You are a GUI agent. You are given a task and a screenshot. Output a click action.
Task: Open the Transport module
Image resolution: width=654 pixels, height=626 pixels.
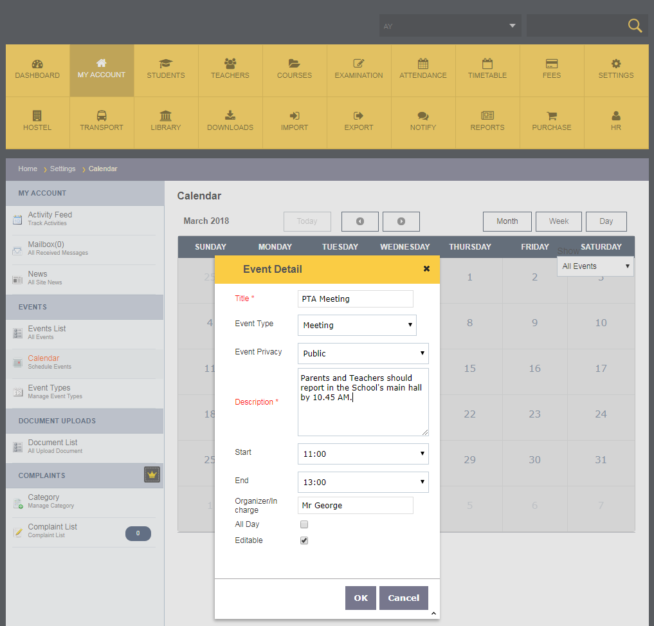(x=101, y=122)
